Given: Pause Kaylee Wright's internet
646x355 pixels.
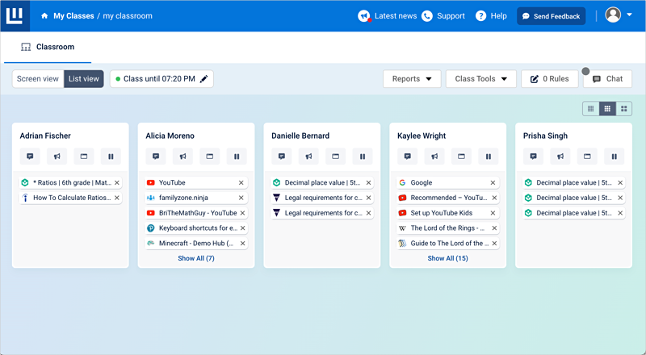Looking at the screenshot, I should click(x=489, y=157).
